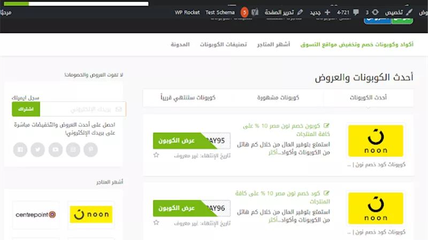
Task: Toggle favorite star on first noon coupon
Action: coord(156,155)
